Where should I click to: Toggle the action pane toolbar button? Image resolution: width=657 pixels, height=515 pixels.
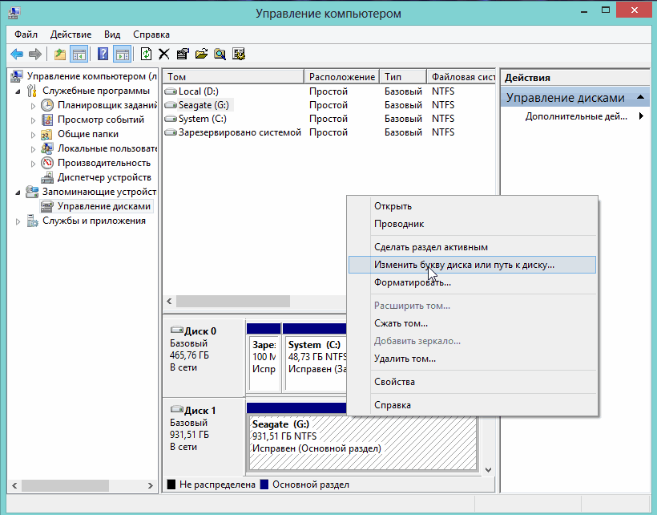122,55
